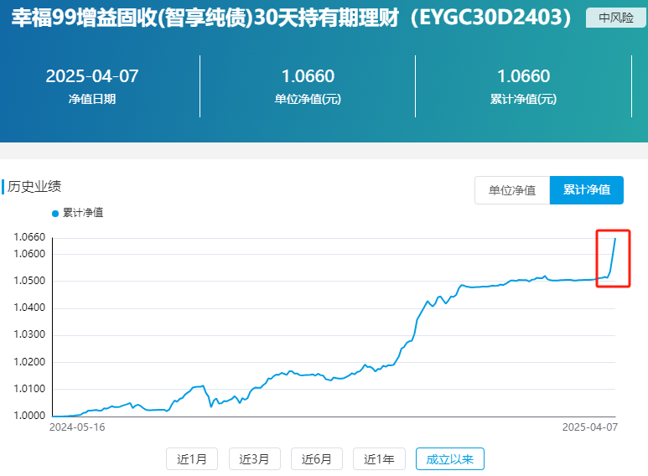This screenshot has height=476, width=648.
Task: Click the 1.0100 y-axis label
Action: tap(29, 389)
